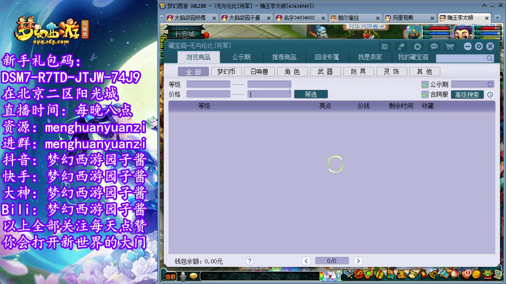The width and height of the screenshot is (506, 284).
Task: Click the question mark help icon by wallet balance
Action: (x=249, y=261)
